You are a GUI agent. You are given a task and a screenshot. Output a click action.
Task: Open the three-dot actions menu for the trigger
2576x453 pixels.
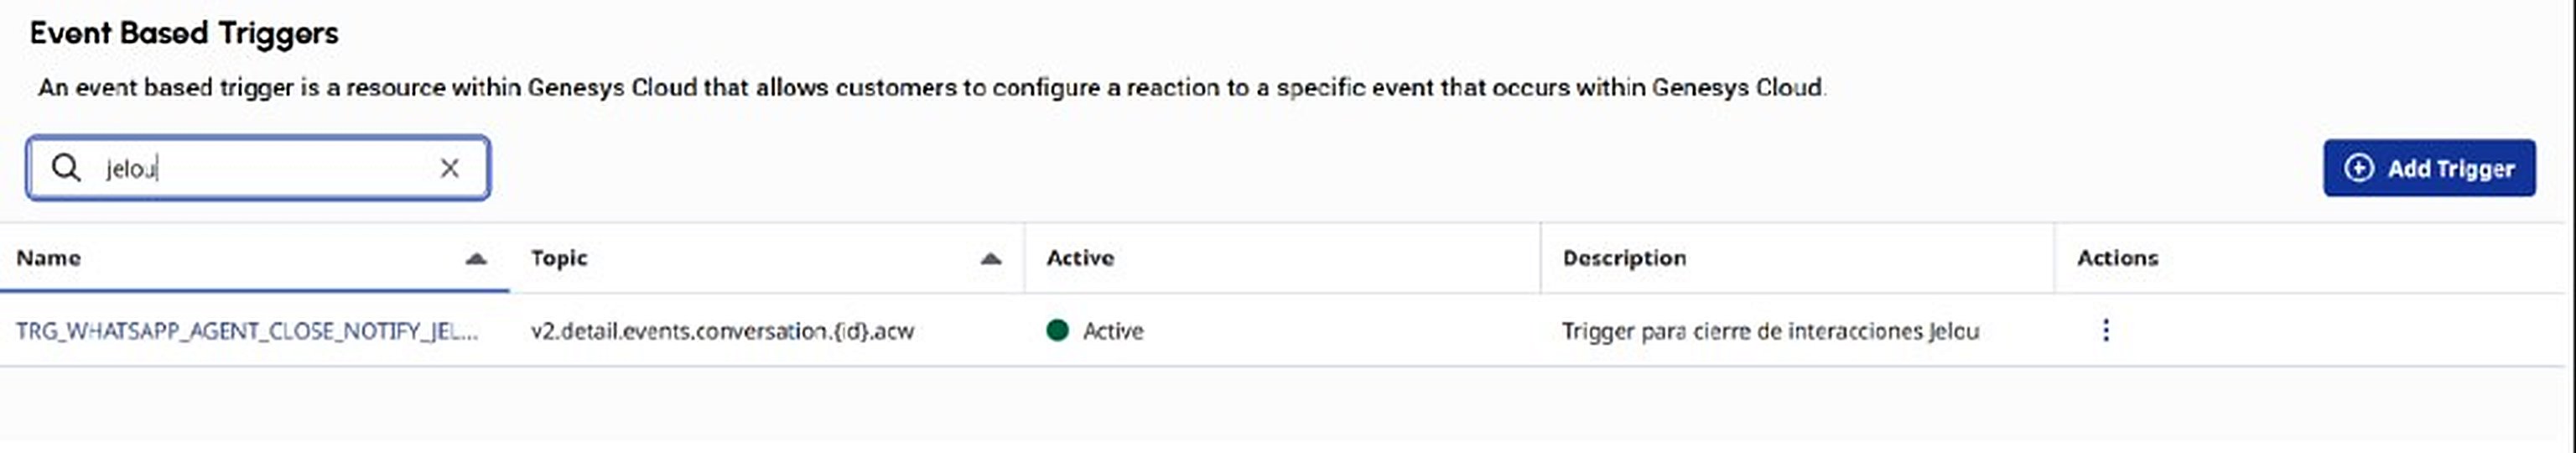coord(2105,330)
